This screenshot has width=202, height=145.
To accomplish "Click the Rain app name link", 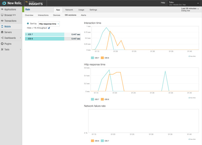I will click(28, 9).
